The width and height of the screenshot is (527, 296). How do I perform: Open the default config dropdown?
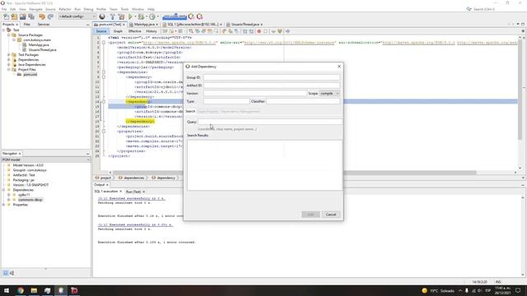(77, 16)
